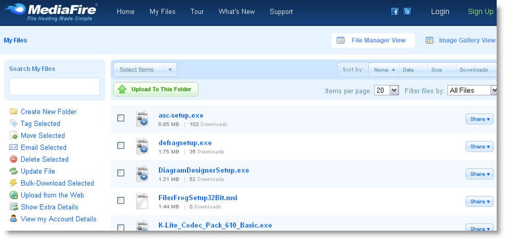Click the DiagramDesignerSetup.exe file icon
Image resolution: width=505 pixels, height=239 pixels.
[x=142, y=174]
